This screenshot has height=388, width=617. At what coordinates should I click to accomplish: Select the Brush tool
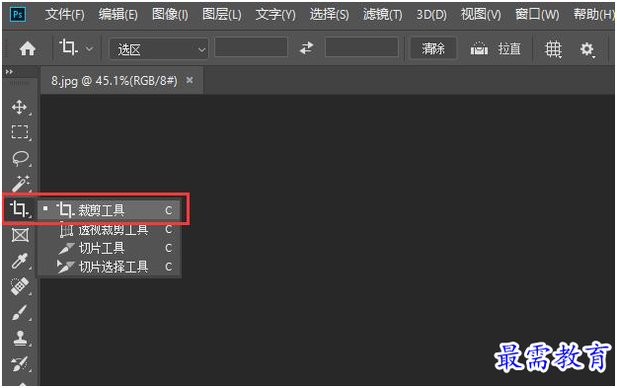pyautogui.click(x=20, y=312)
